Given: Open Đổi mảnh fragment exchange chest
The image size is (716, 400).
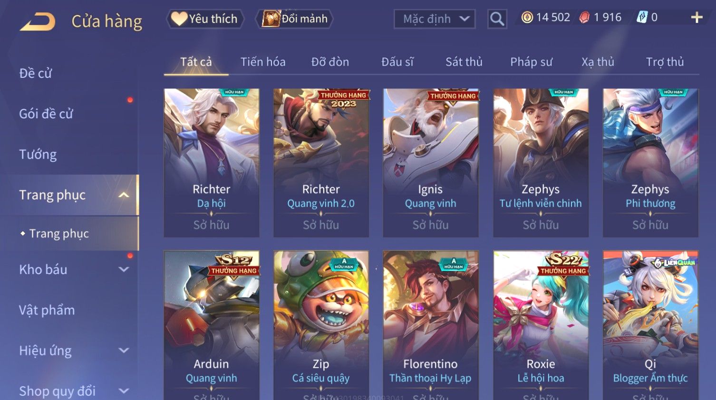Looking at the screenshot, I should tap(295, 19).
